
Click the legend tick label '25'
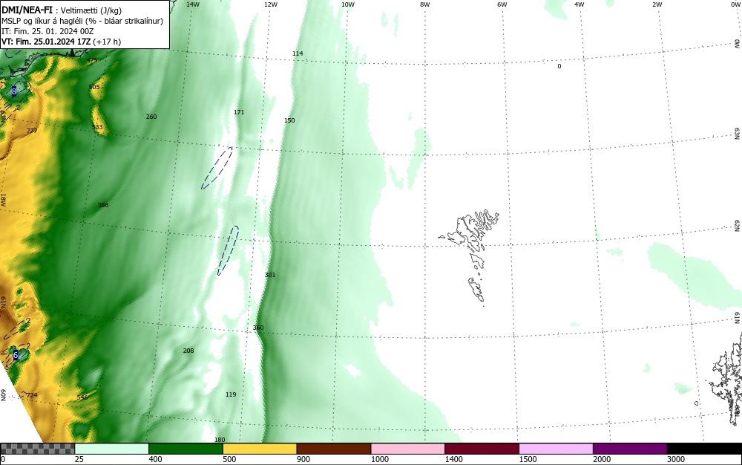coord(79,459)
